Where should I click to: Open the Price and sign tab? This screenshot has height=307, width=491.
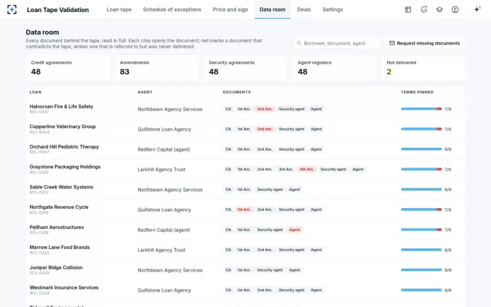[230, 9]
